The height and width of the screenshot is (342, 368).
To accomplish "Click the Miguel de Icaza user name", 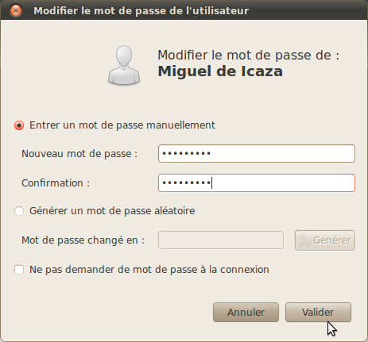I will 220,71.
